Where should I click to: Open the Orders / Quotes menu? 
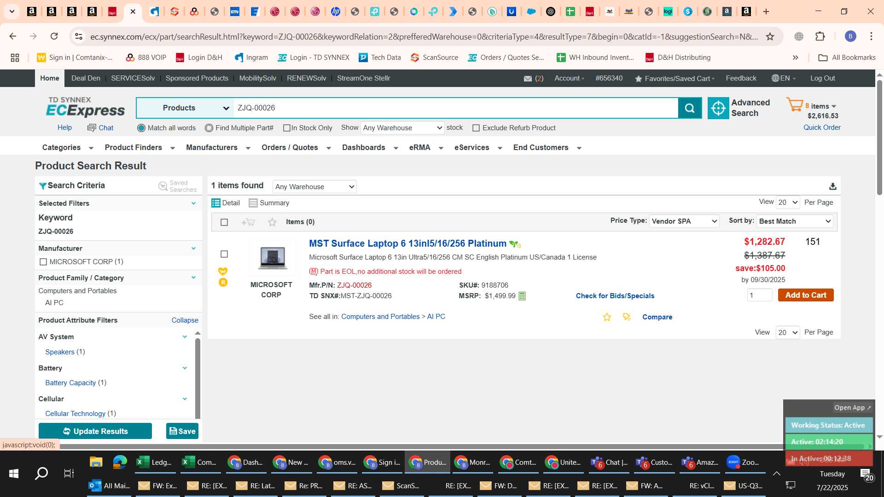coord(296,148)
